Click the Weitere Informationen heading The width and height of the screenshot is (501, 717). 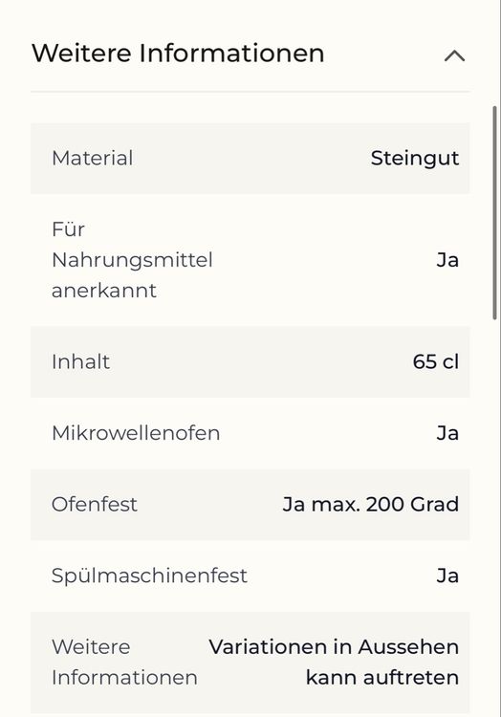tap(178, 53)
